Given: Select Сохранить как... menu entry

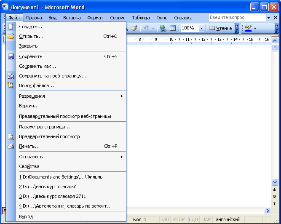Looking at the screenshot, I should click(66, 66).
